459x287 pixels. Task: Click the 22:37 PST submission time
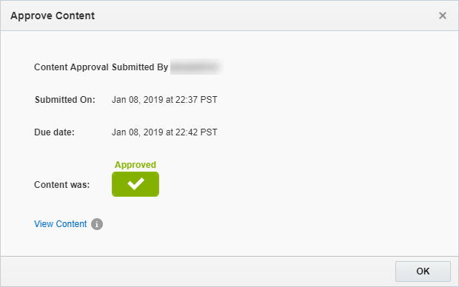(x=196, y=99)
